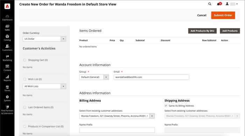Open the Customers sidebar menu
Viewport: 245px width, 136px height.
pyautogui.click(x=7, y=48)
